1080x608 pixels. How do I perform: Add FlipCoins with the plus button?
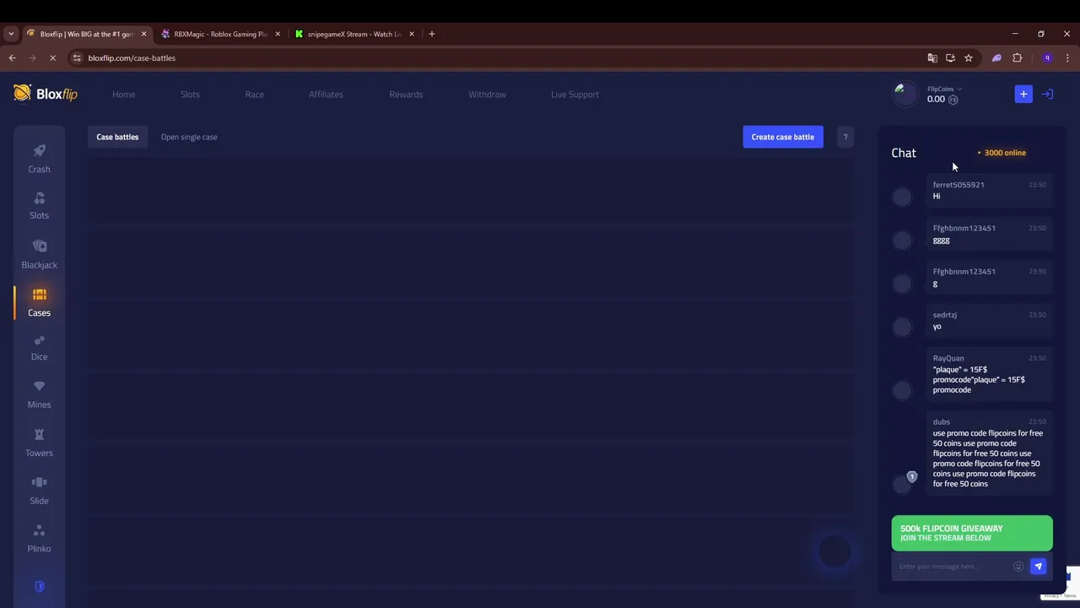(x=1023, y=95)
